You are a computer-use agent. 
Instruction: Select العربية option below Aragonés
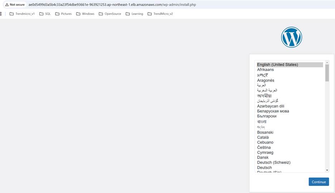coord(290,85)
